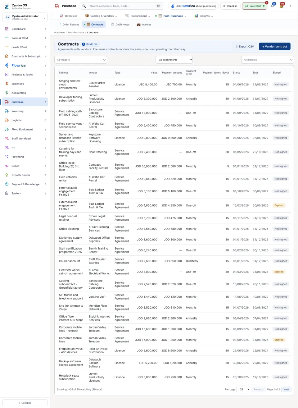The height and width of the screenshot is (408, 298).
Task: Open Expenses dollar icon in sidebar
Action: (x=7, y=84)
